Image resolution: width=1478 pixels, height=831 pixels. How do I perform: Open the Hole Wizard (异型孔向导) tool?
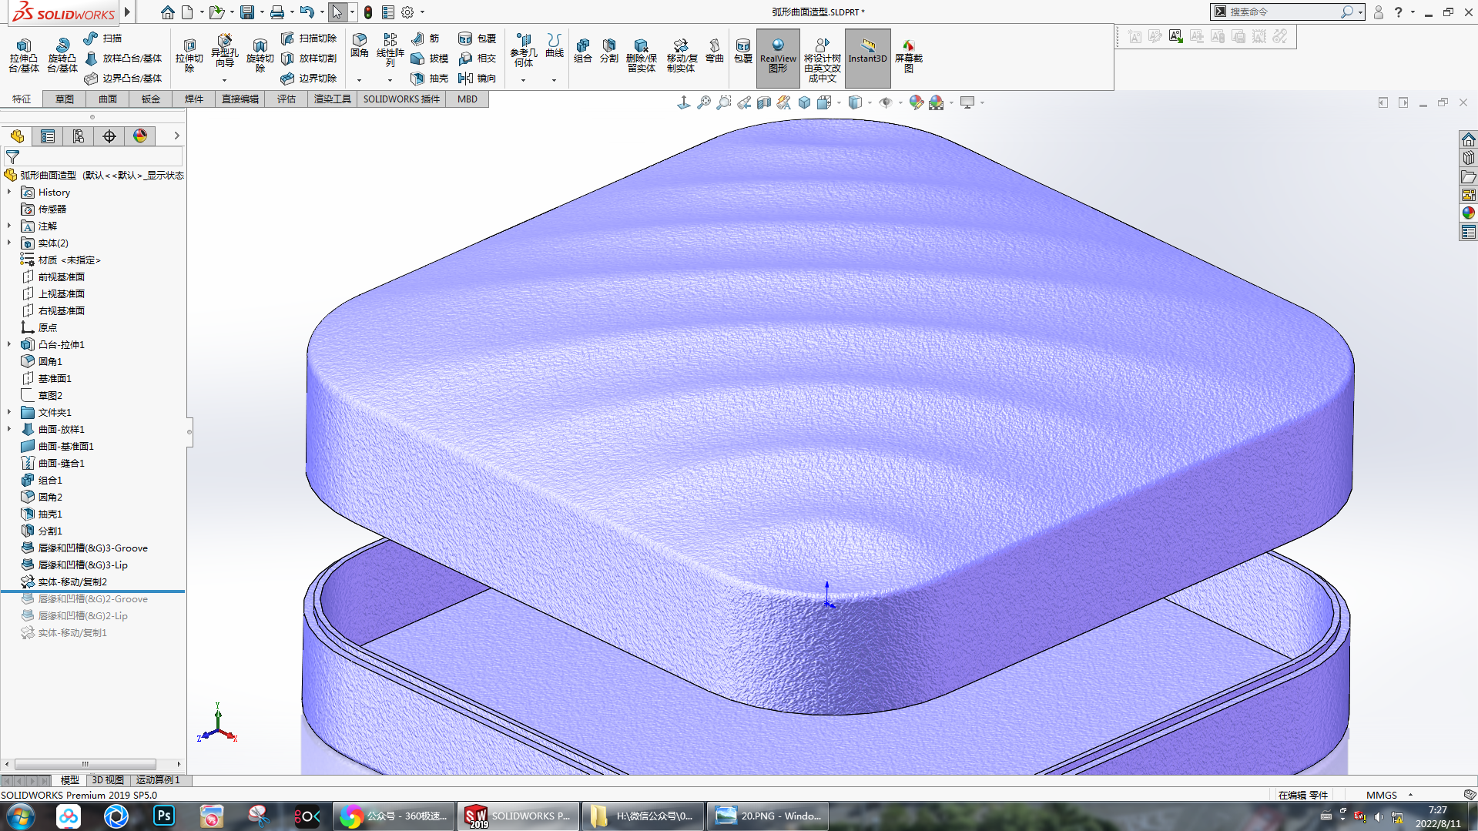(x=224, y=52)
